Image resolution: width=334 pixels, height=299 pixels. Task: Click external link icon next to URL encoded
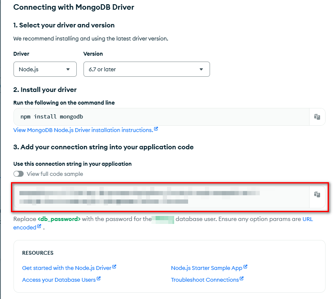(x=39, y=226)
